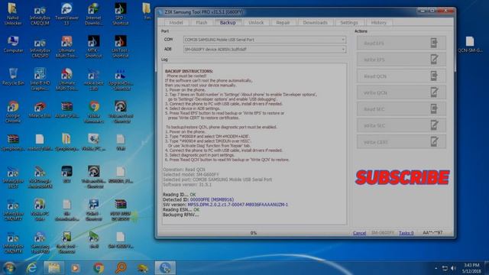
Task: Open Samsung Tool PRO desktop shortcut
Action: click(x=40, y=243)
